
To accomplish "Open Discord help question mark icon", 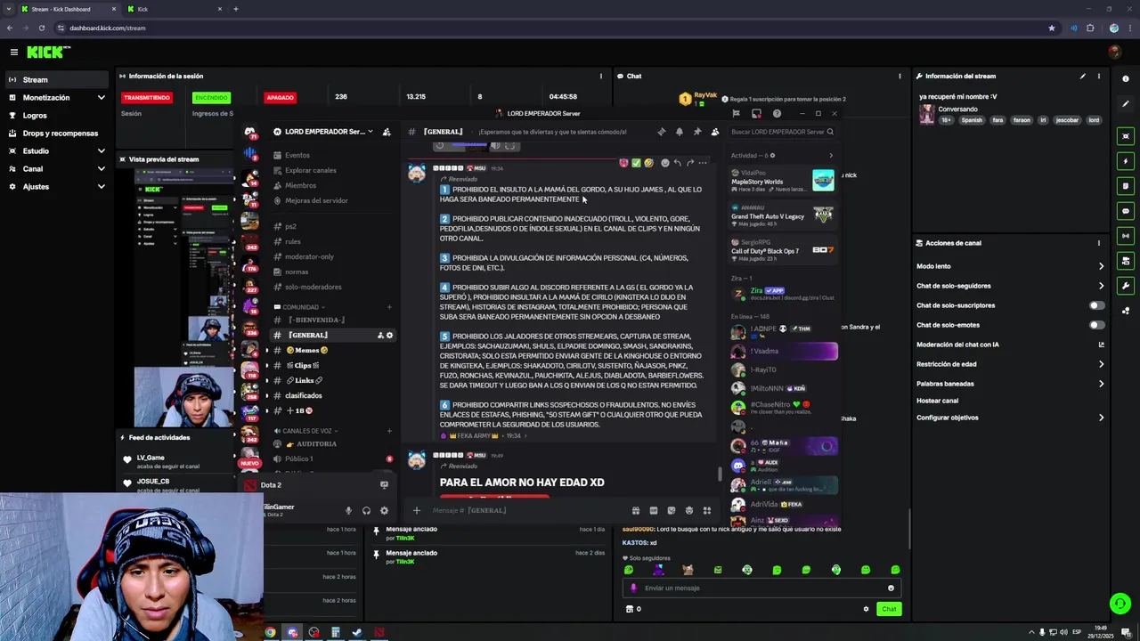I will coord(777,113).
